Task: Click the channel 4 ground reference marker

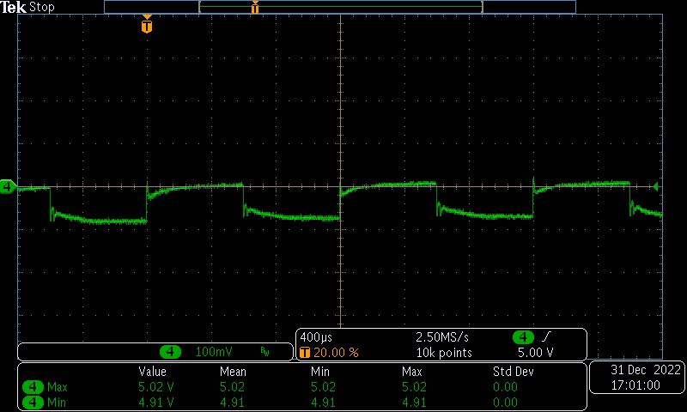Action: coord(8,186)
